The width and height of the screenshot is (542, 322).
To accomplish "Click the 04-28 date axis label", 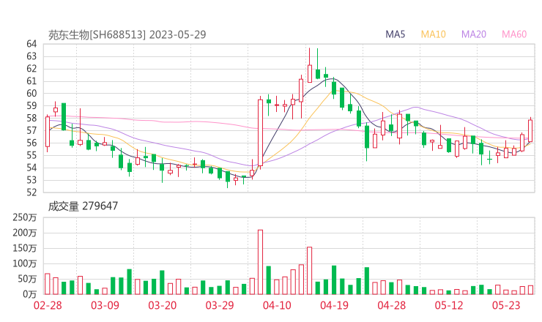I will (392, 305).
